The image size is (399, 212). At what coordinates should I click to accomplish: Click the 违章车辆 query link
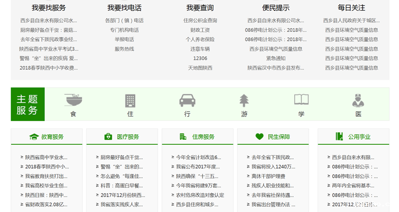pyautogui.click(x=200, y=49)
